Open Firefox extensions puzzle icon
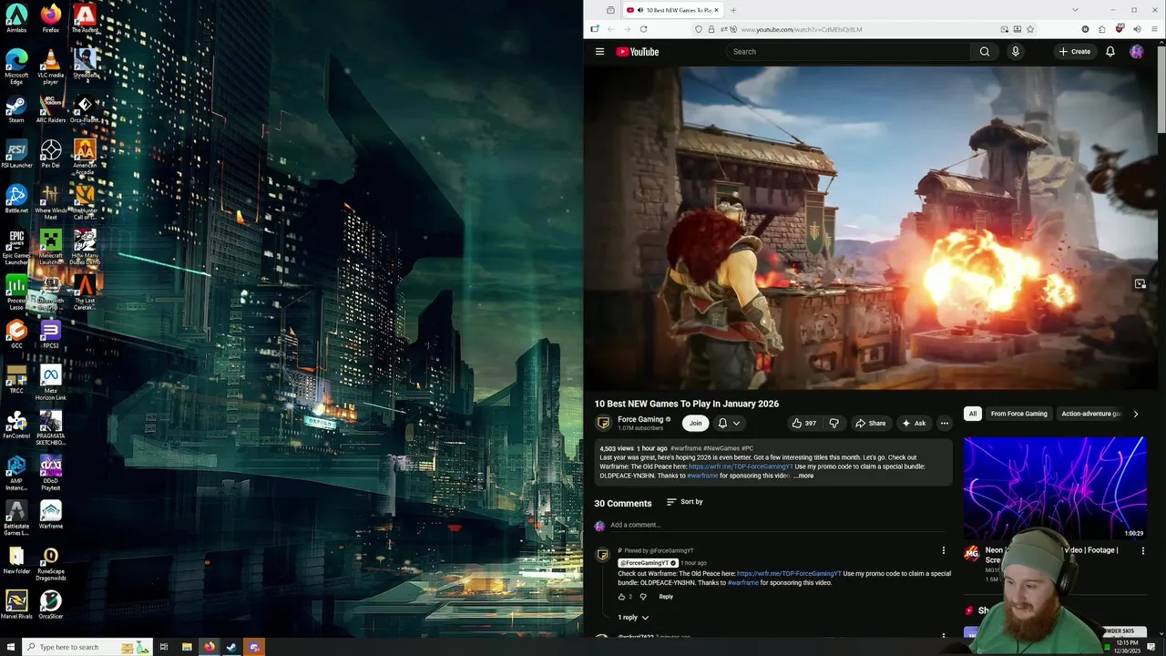This screenshot has height=656, width=1166. pyautogui.click(x=1101, y=29)
